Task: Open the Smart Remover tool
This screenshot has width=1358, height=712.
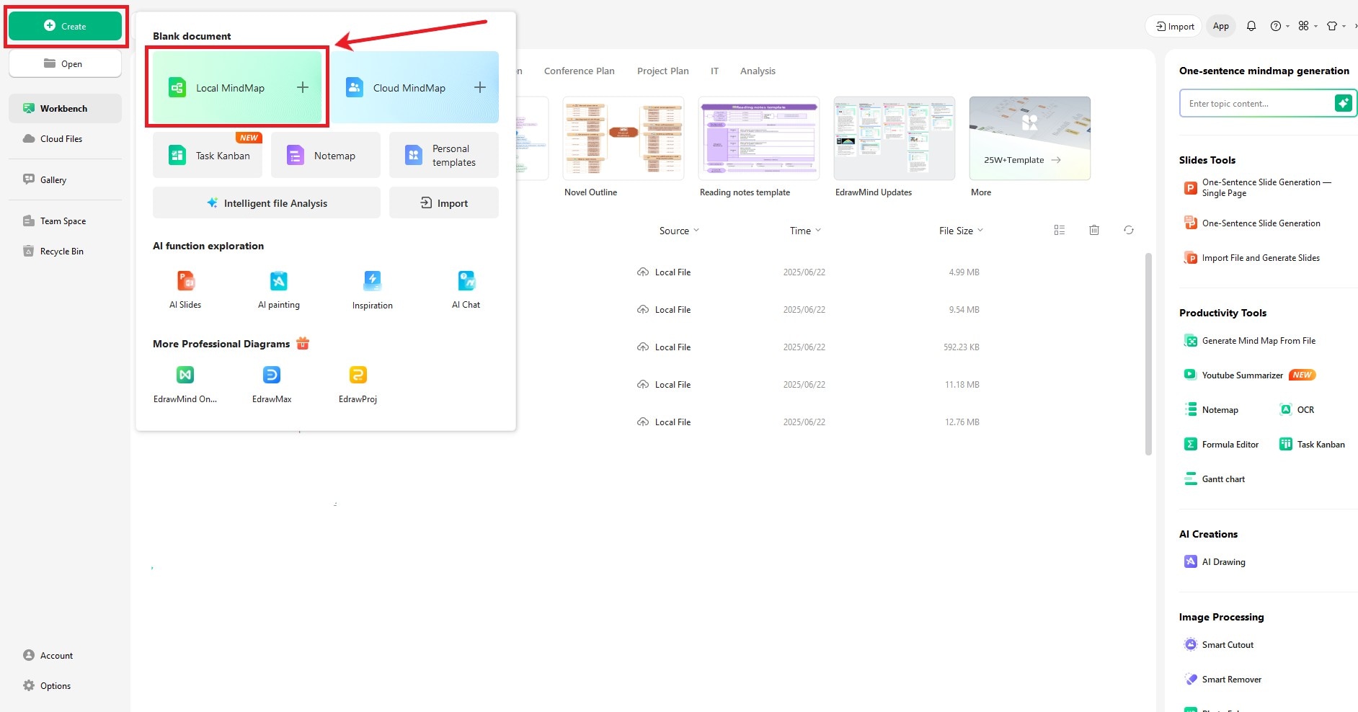Action: [x=1222, y=680]
